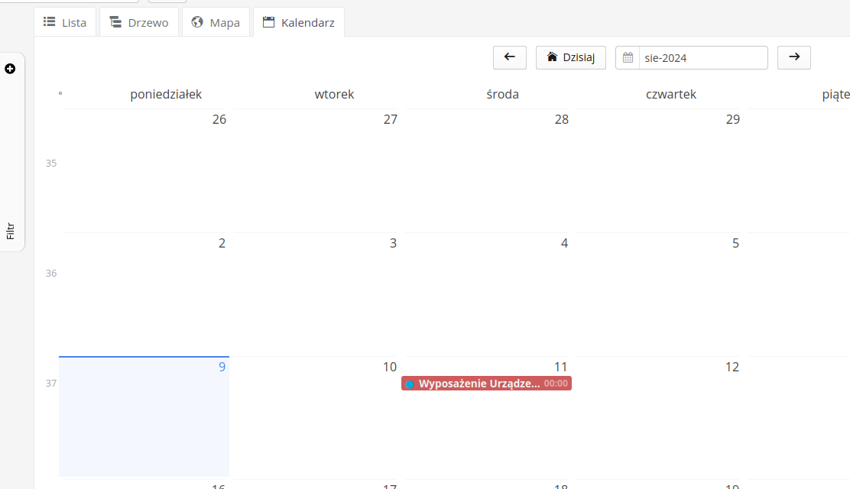Click the plus icon in filter sidebar
The image size is (850, 489).
tap(10, 69)
